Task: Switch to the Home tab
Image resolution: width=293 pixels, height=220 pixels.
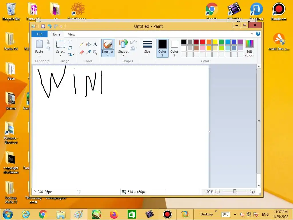Action: click(x=56, y=34)
